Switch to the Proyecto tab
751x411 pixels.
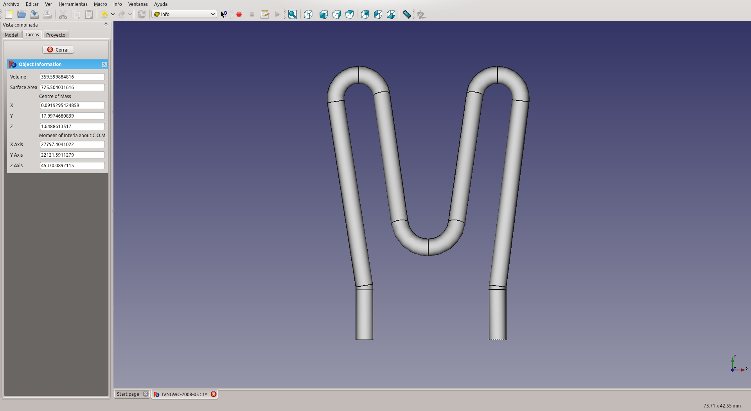[x=56, y=35]
